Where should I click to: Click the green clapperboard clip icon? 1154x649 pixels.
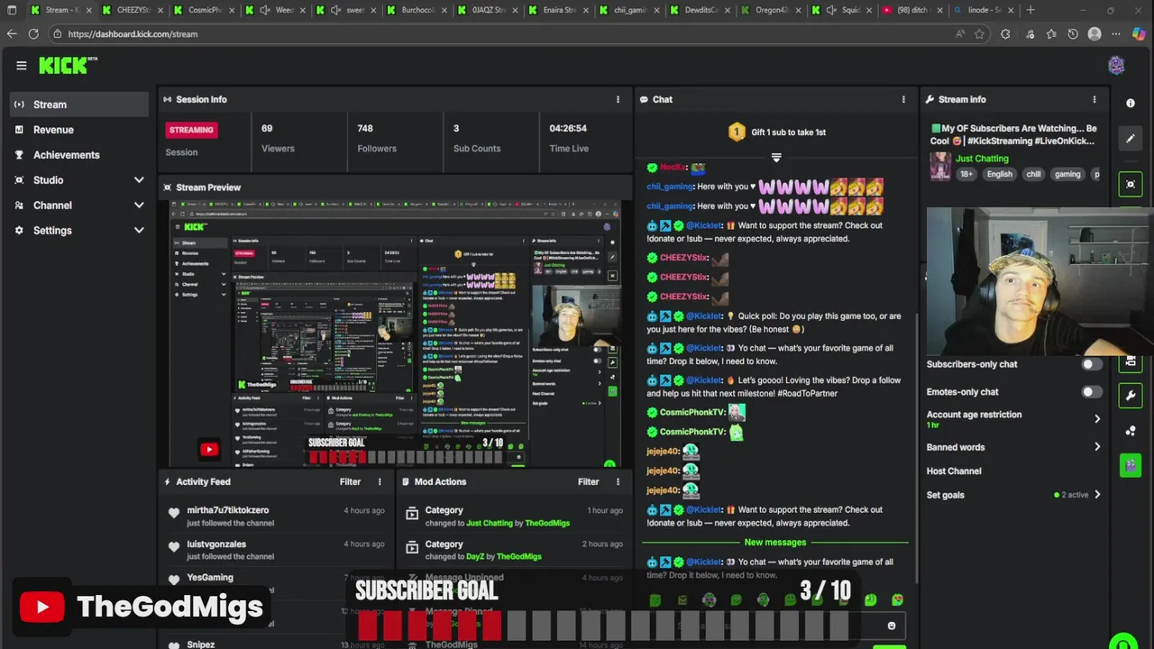1131,465
